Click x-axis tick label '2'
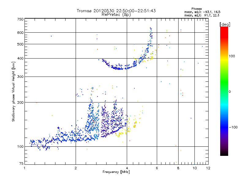 coord(76,168)
